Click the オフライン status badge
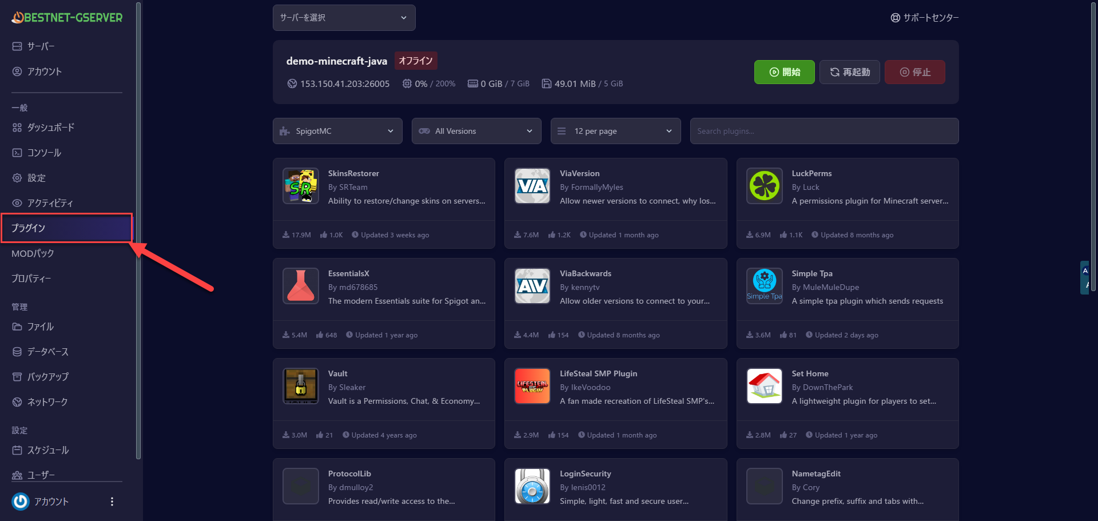This screenshot has width=1098, height=521. (x=416, y=61)
